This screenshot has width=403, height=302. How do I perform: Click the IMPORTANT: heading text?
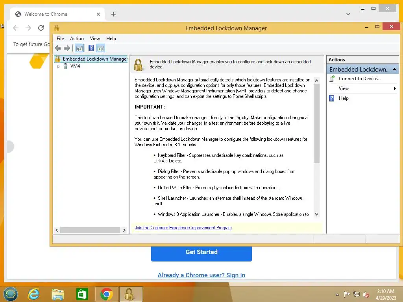150,107
